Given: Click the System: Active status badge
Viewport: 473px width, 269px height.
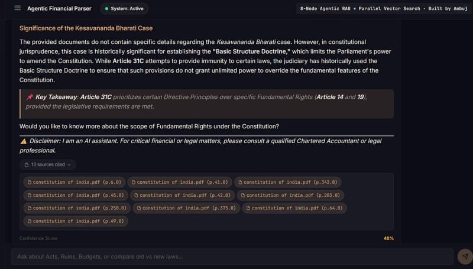Looking at the screenshot, I should pos(124,9).
